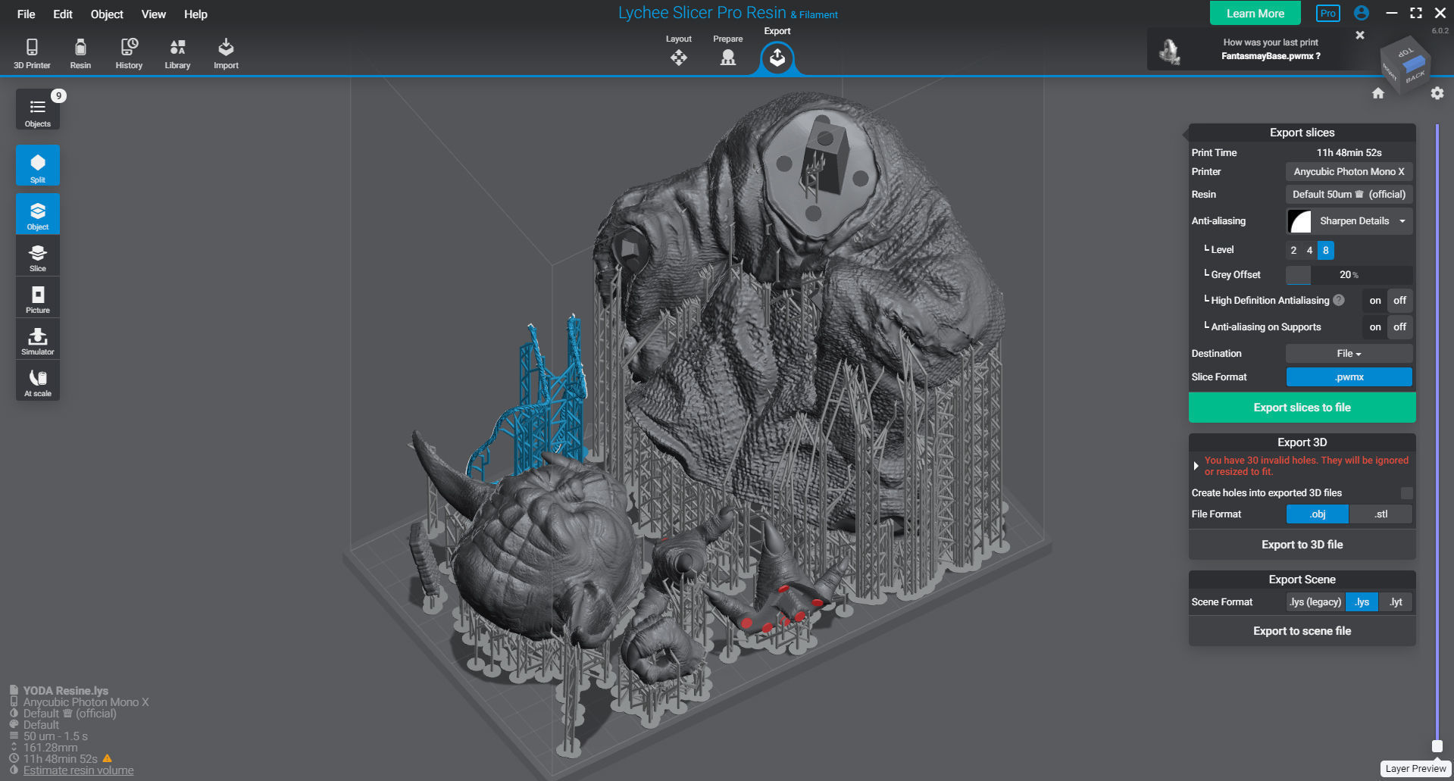Open the user account icon
Image resolution: width=1454 pixels, height=781 pixels.
[x=1362, y=13]
